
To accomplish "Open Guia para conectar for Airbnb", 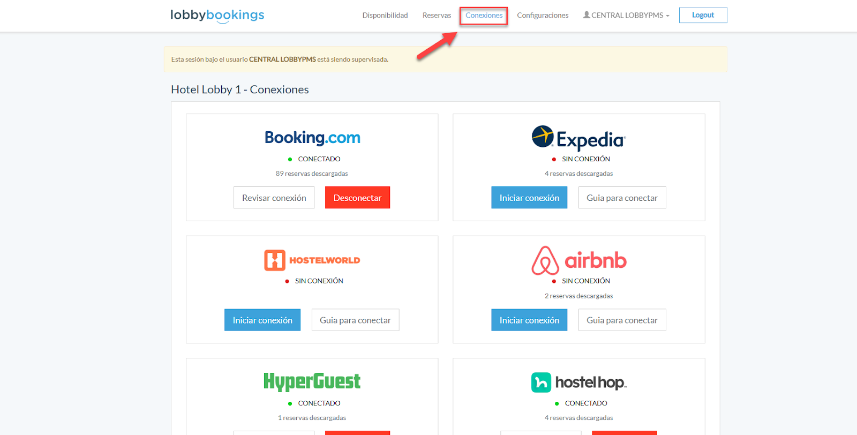I will click(622, 320).
